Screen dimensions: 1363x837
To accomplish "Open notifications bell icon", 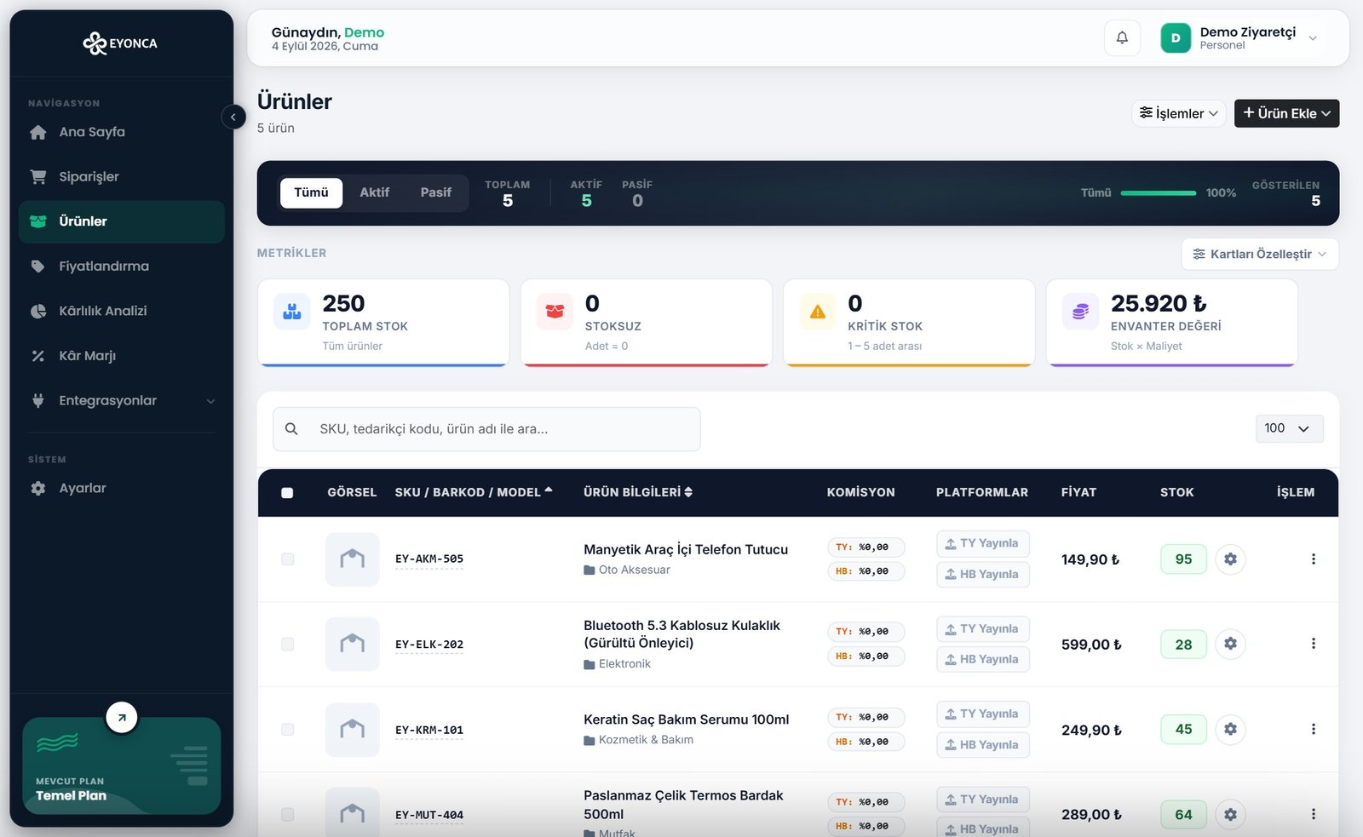I will (1122, 37).
